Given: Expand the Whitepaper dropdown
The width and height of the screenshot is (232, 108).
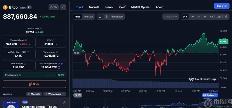Looking at the screenshot, I should point(54,94).
